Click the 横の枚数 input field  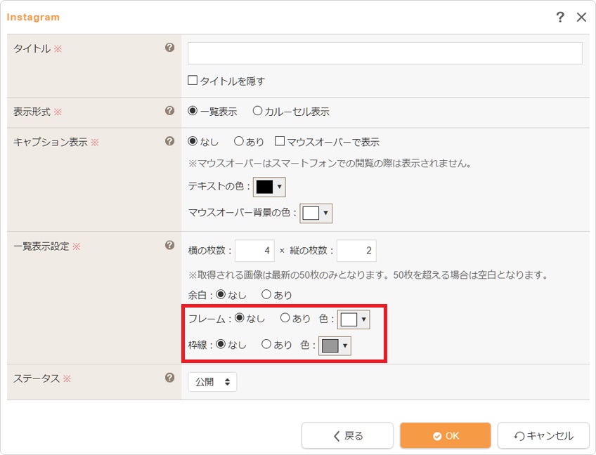click(x=254, y=251)
